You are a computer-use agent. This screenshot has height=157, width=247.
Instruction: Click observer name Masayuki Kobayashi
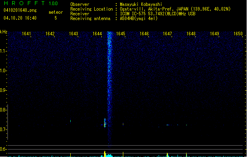[141, 4]
